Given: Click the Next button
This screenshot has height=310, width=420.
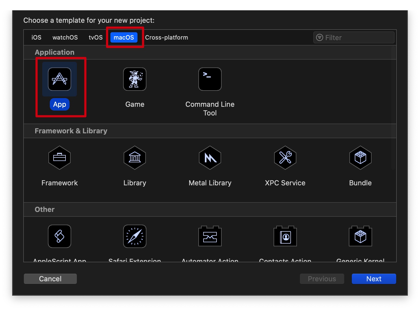Looking at the screenshot, I should (374, 279).
